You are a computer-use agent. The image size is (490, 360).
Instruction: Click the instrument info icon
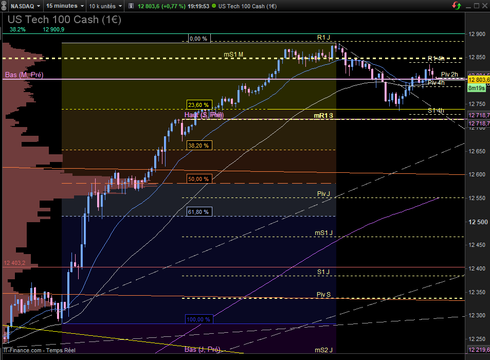131,6
